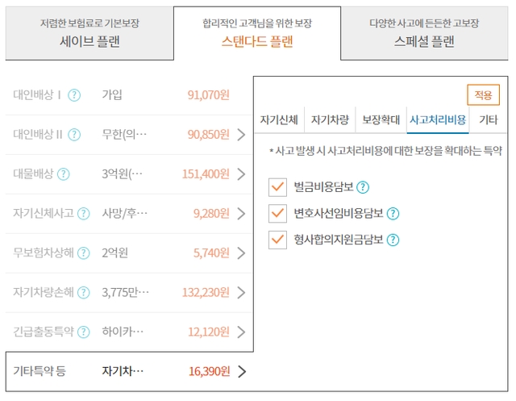Click help icon next to 대인배상 I
The height and width of the screenshot is (401, 516).
[x=74, y=95]
